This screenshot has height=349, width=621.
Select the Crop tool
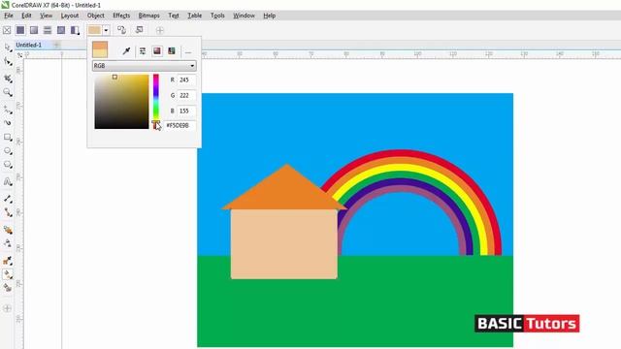pyautogui.click(x=8, y=79)
